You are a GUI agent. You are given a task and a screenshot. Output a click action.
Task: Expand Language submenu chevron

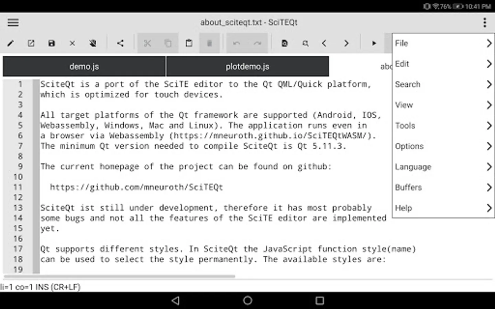[x=489, y=167]
